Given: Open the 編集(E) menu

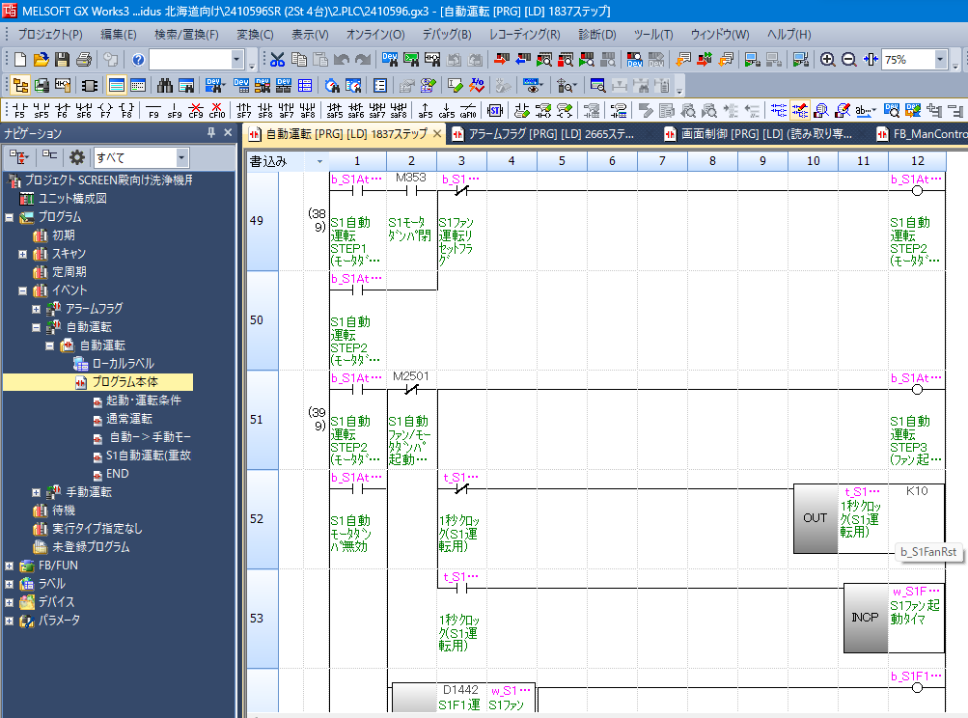Looking at the screenshot, I should tap(119, 35).
